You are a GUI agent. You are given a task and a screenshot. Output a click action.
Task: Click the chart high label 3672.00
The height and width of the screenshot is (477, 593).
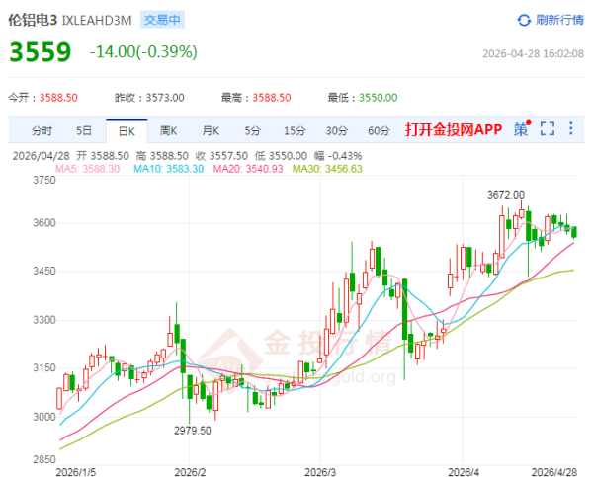click(x=506, y=195)
